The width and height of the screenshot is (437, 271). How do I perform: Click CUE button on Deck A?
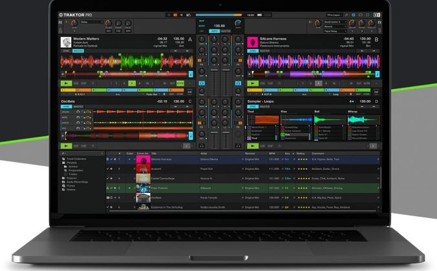76,83
